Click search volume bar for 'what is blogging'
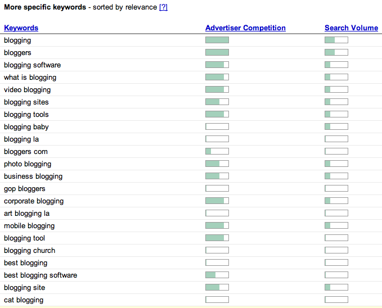Screen dimensions: 382x308 click(336, 77)
